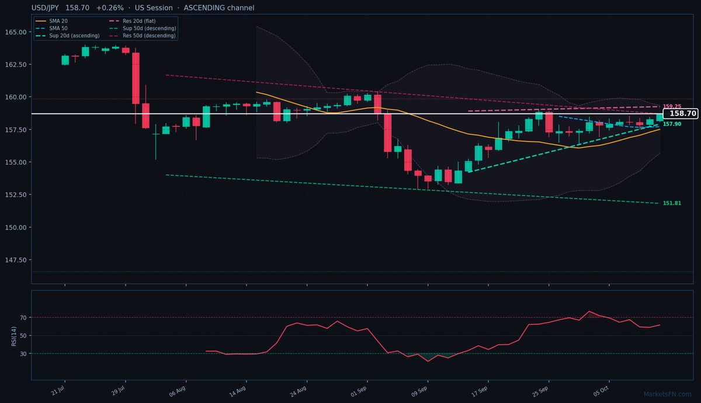Click the 24 Aug date label

(x=299, y=390)
